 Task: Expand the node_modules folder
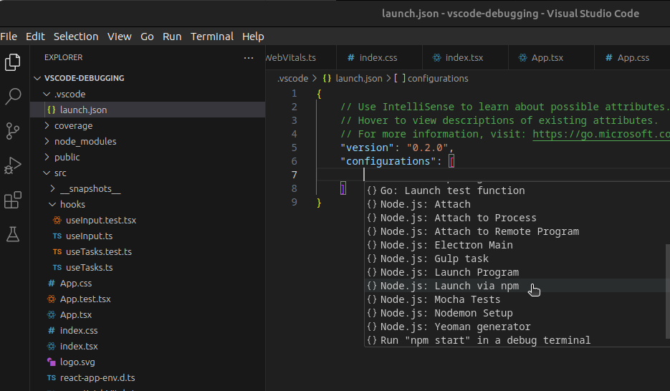85,141
